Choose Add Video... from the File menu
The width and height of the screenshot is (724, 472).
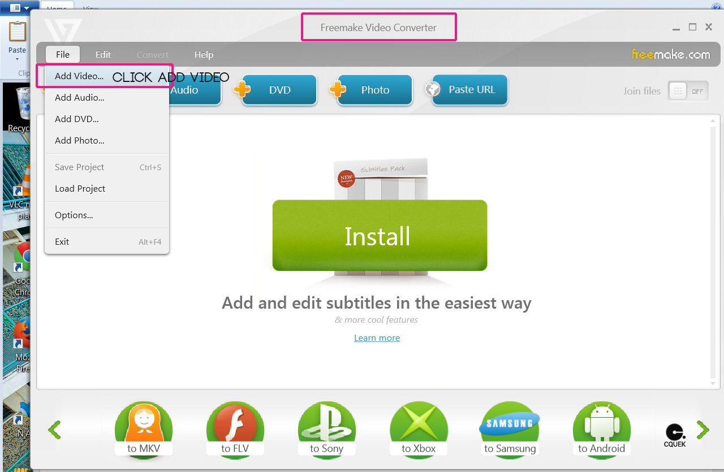pyautogui.click(x=107, y=76)
